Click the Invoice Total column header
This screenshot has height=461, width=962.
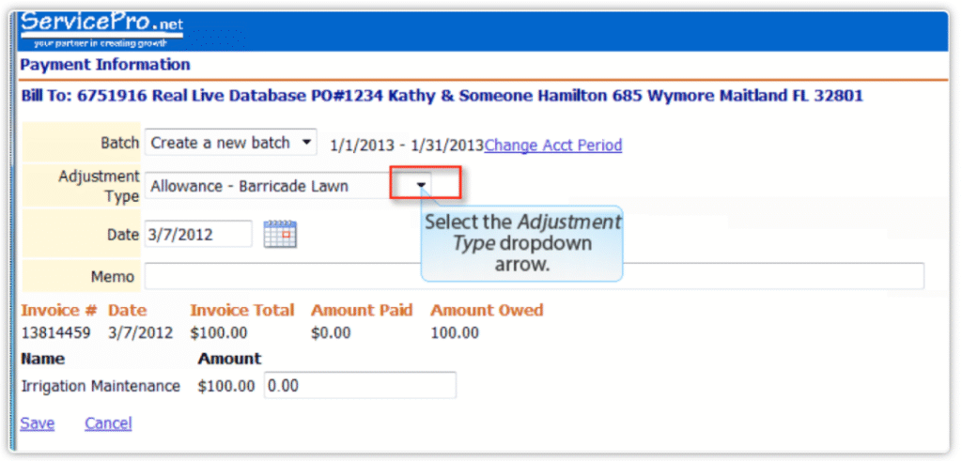[x=241, y=310]
